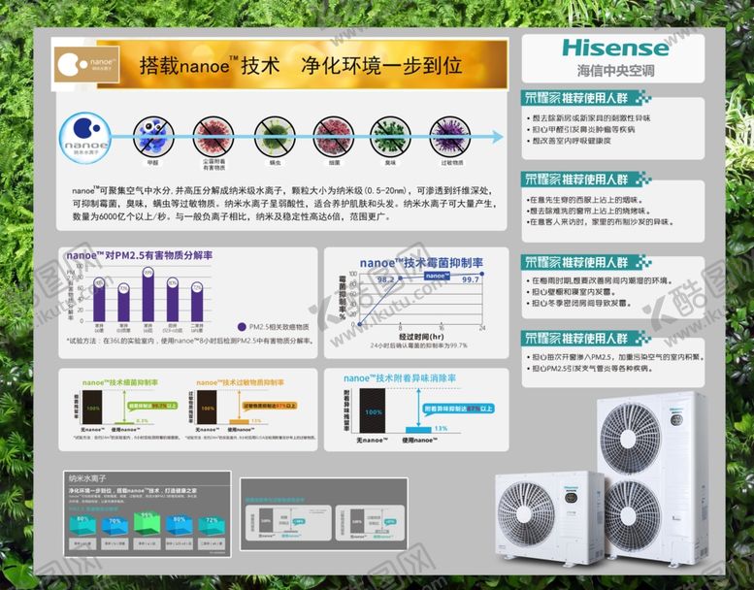Screen dimensions: 754x590
Task: Click the nanoe技术霉菌抑制率 chart title
Action: tap(421, 263)
